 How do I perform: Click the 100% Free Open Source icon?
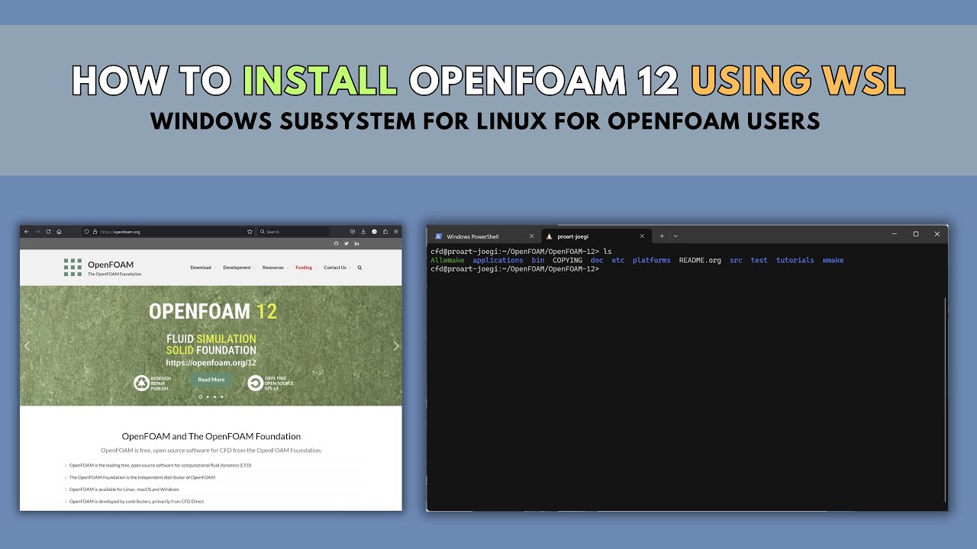pyautogui.click(x=255, y=383)
